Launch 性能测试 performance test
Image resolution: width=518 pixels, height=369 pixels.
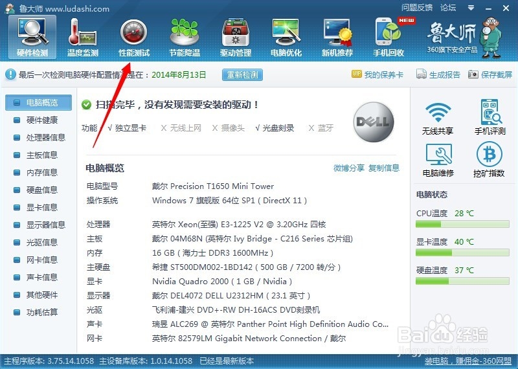[x=134, y=38]
